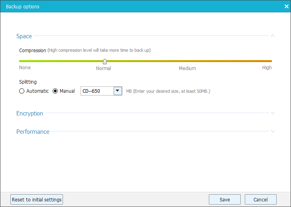
Task: Open the Encryption section heading
Action: pos(29,113)
